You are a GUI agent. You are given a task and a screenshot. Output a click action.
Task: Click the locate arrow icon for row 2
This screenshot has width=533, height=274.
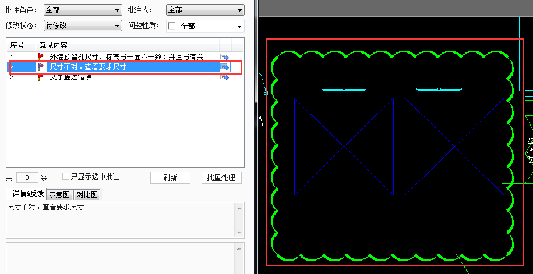tap(224, 67)
